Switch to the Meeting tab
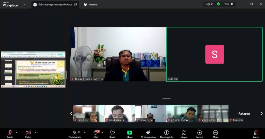 (91, 5)
